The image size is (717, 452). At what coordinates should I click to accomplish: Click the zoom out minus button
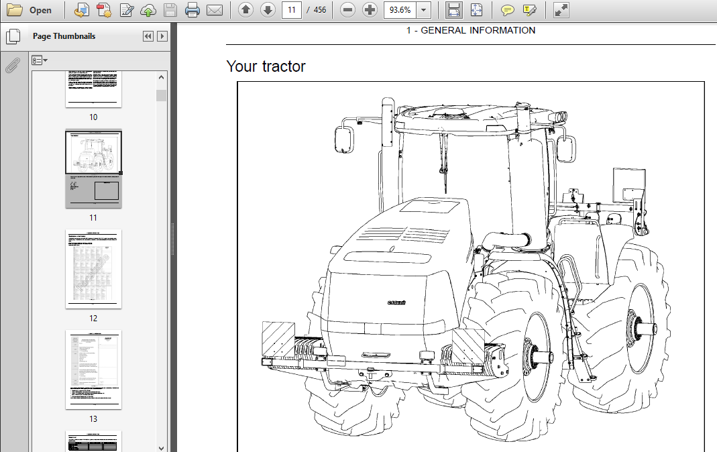(x=347, y=9)
